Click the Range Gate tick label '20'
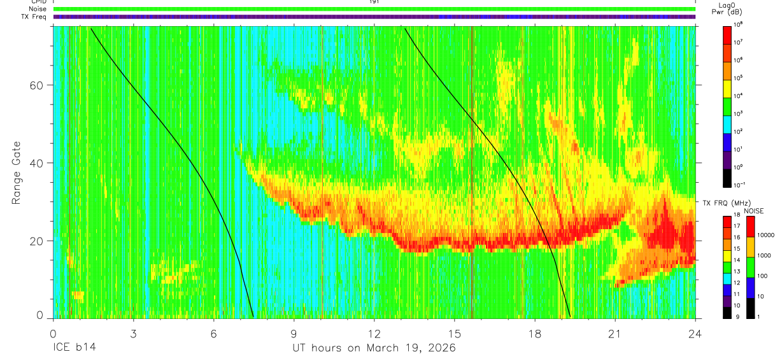 (38, 241)
